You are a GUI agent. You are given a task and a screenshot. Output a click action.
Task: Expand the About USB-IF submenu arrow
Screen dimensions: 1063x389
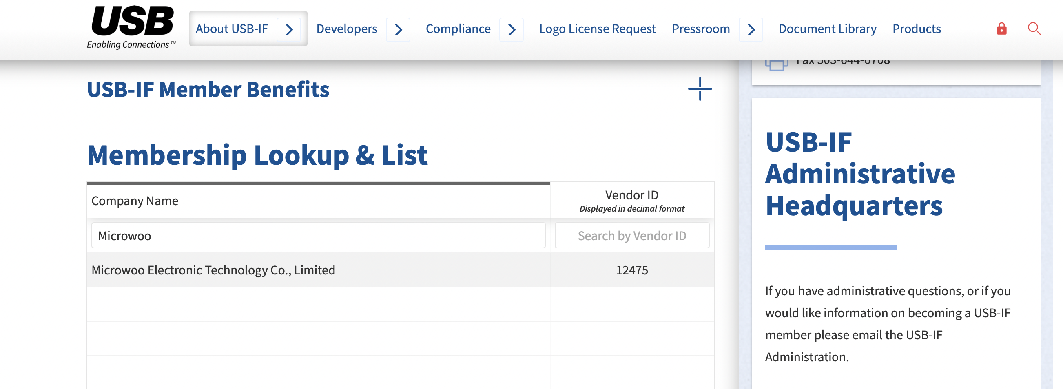[x=289, y=30]
